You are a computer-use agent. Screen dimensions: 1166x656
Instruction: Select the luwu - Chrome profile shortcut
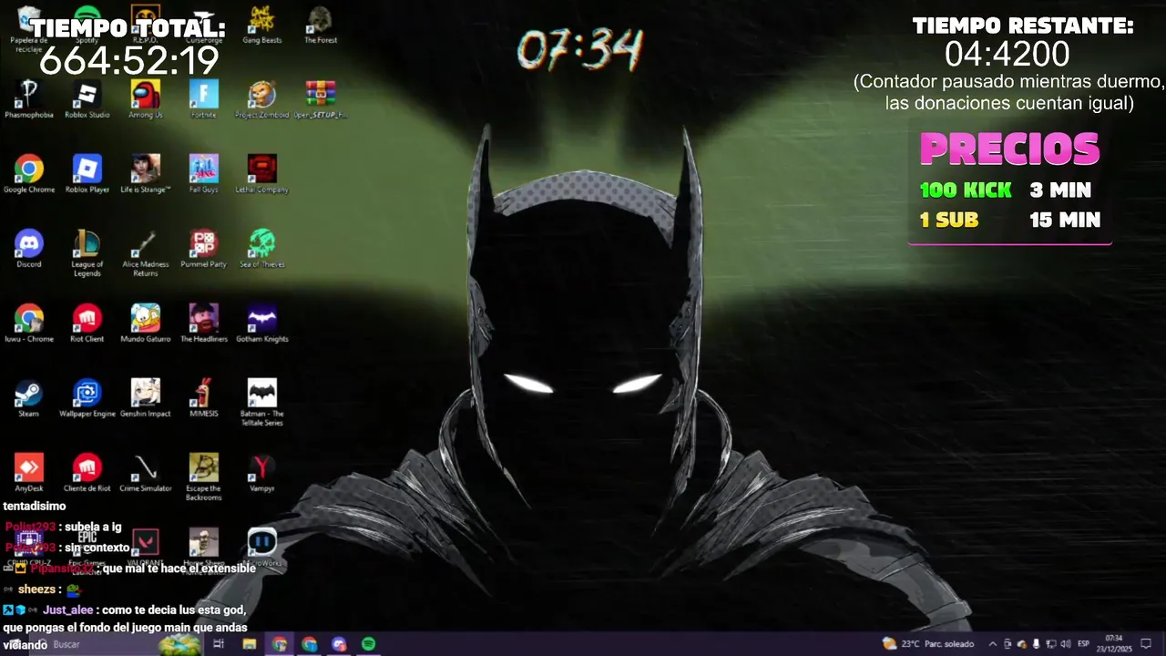pos(29,323)
